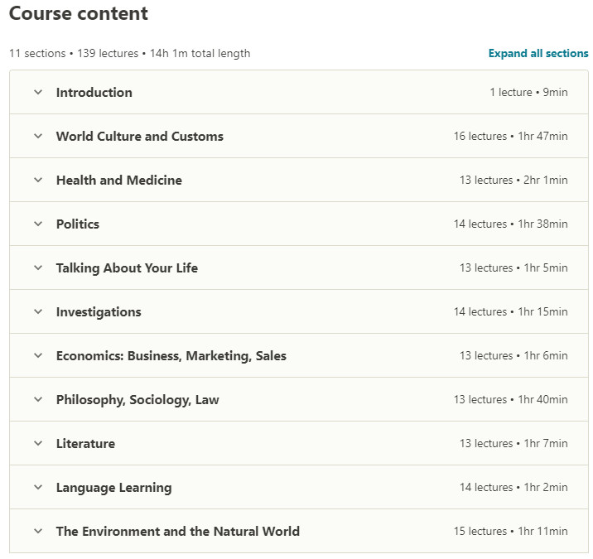Screen dimensions: 593x559
Task: Click the Philosophy, Sociology, Law chevron
Action: (37, 400)
